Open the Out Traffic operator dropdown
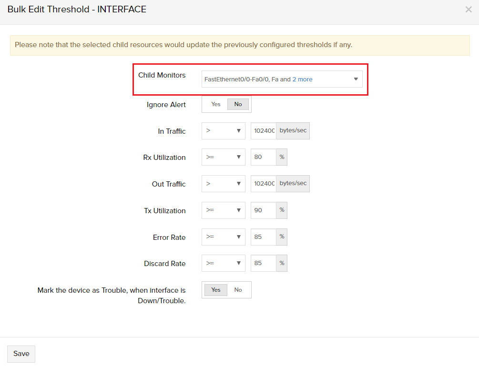 223,184
